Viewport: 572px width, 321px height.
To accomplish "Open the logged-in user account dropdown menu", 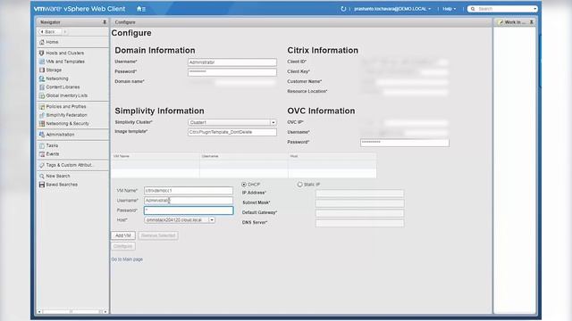I will [392, 9].
